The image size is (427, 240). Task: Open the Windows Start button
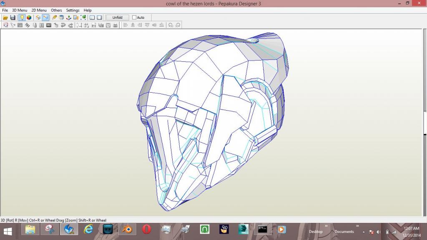[8, 232]
